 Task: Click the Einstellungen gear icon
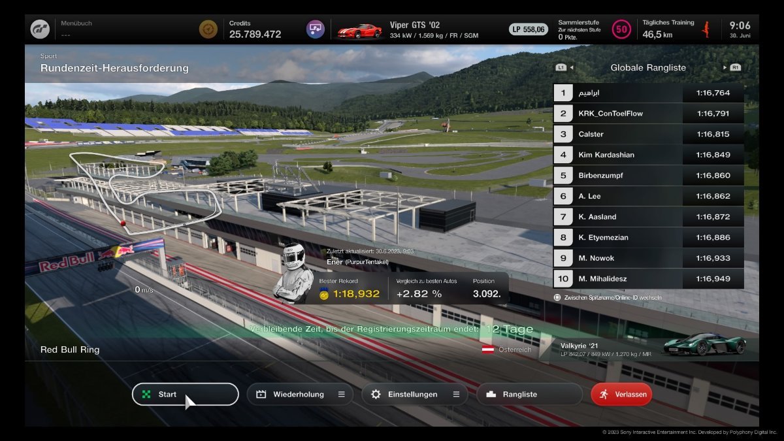pos(376,395)
